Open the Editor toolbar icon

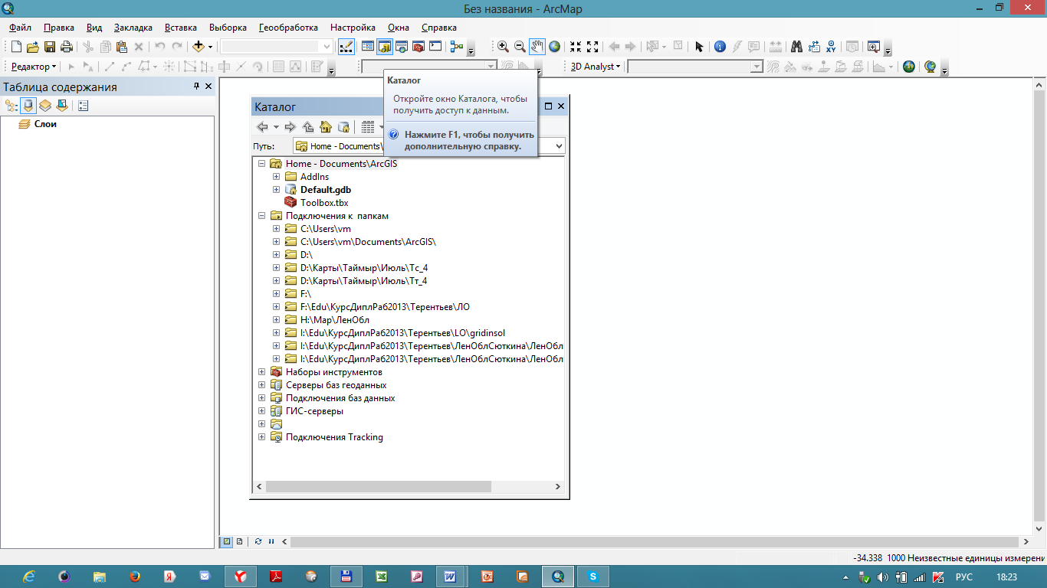(346, 47)
